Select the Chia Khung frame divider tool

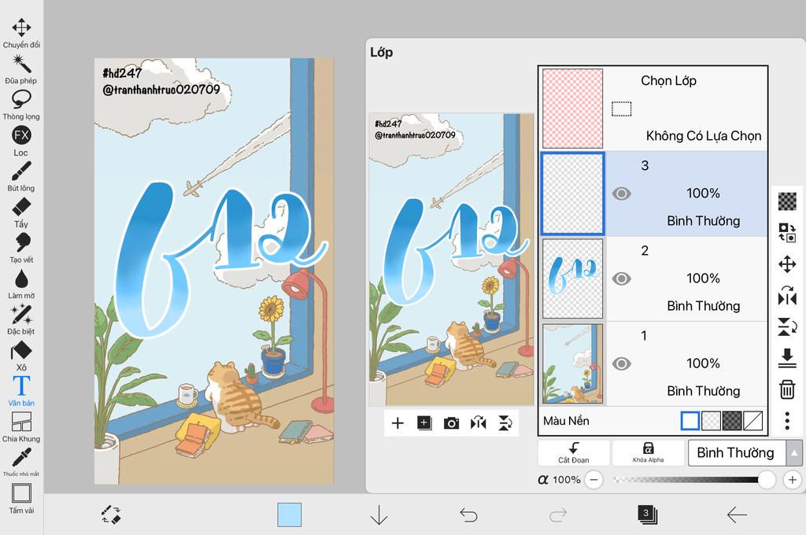click(x=21, y=427)
